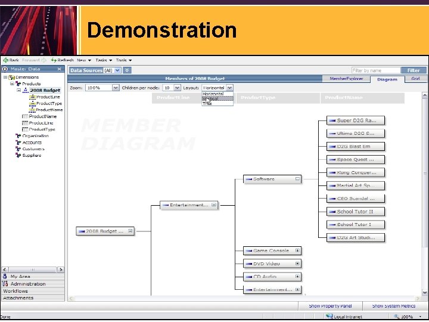This screenshot has width=429, height=322.
Task: Open the Attachments section
Action: 33,298
